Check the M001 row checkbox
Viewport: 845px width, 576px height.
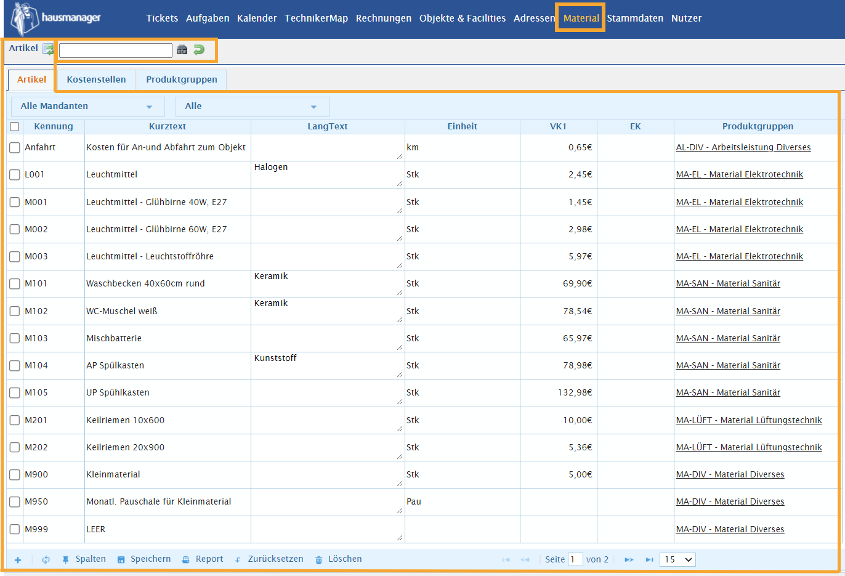pyautogui.click(x=15, y=202)
